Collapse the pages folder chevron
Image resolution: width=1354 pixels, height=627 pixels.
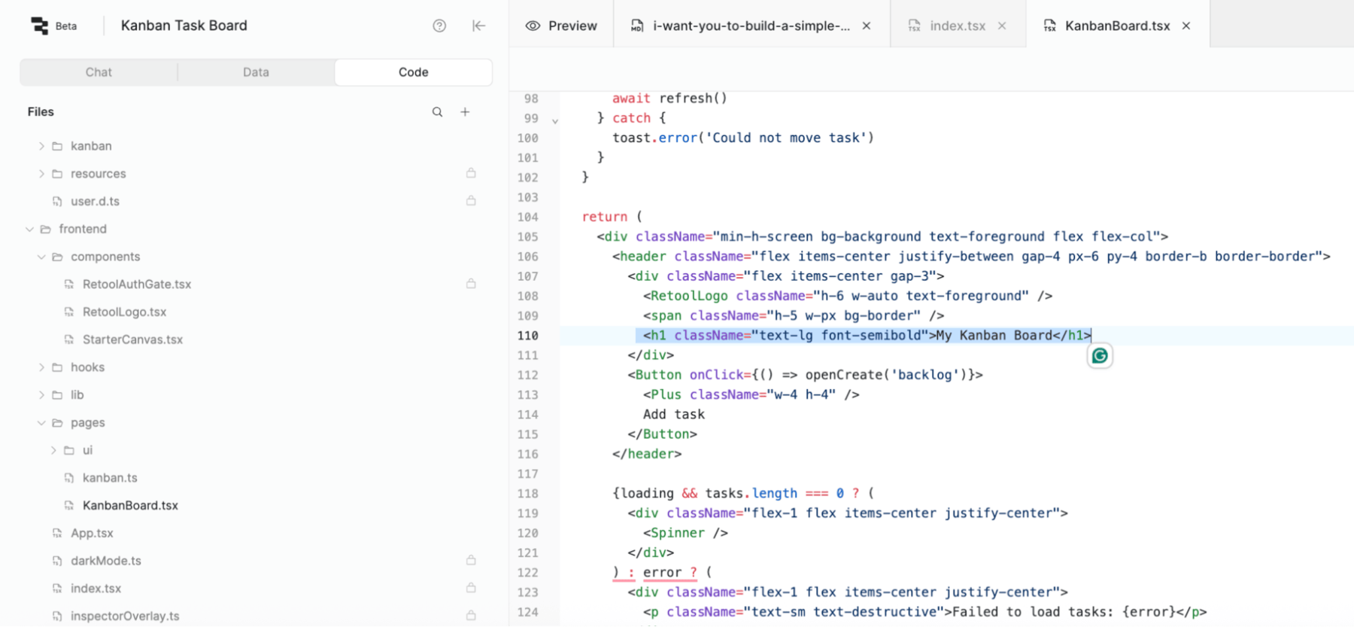click(x=41, y=423)
